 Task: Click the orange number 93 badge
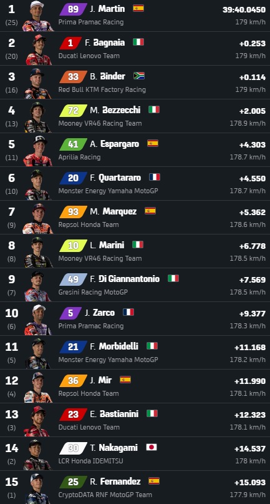(73, 212)
